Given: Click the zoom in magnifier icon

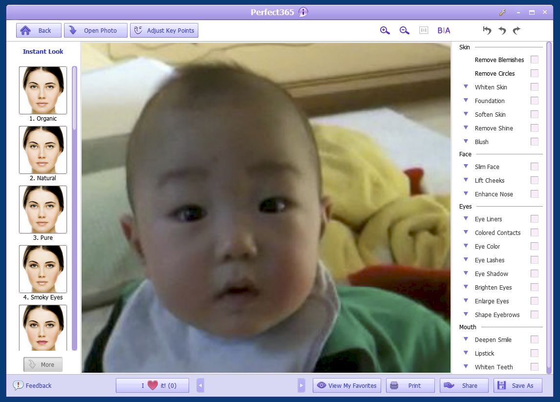Looking at the screenshot, I should coord(385,30).
